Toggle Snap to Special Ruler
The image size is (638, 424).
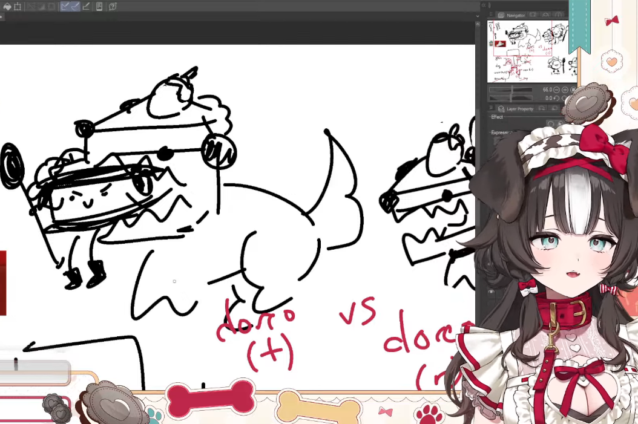[x=75, y=7]
